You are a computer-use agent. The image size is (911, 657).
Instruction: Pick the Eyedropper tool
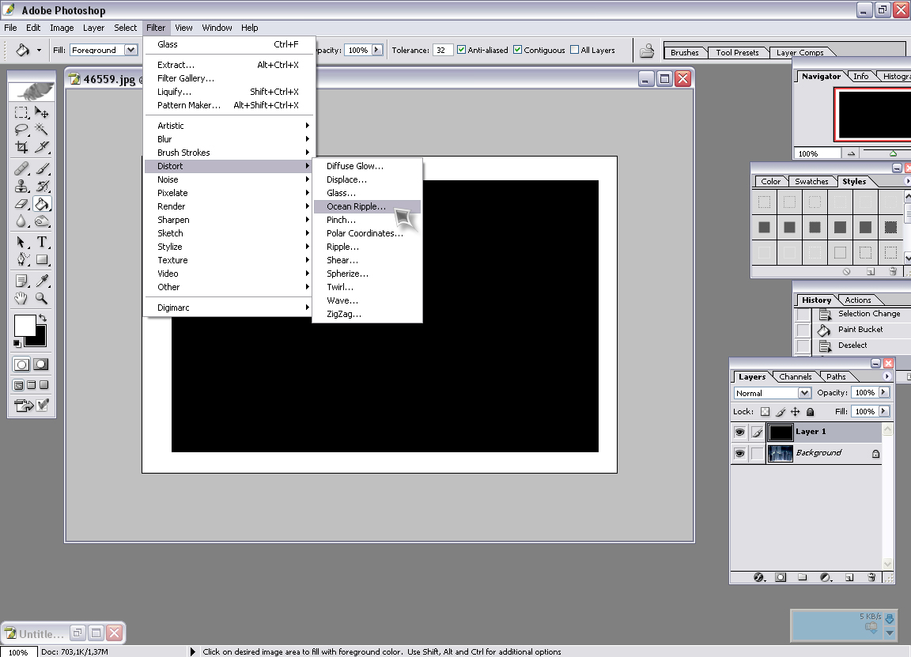pos(42,281)
